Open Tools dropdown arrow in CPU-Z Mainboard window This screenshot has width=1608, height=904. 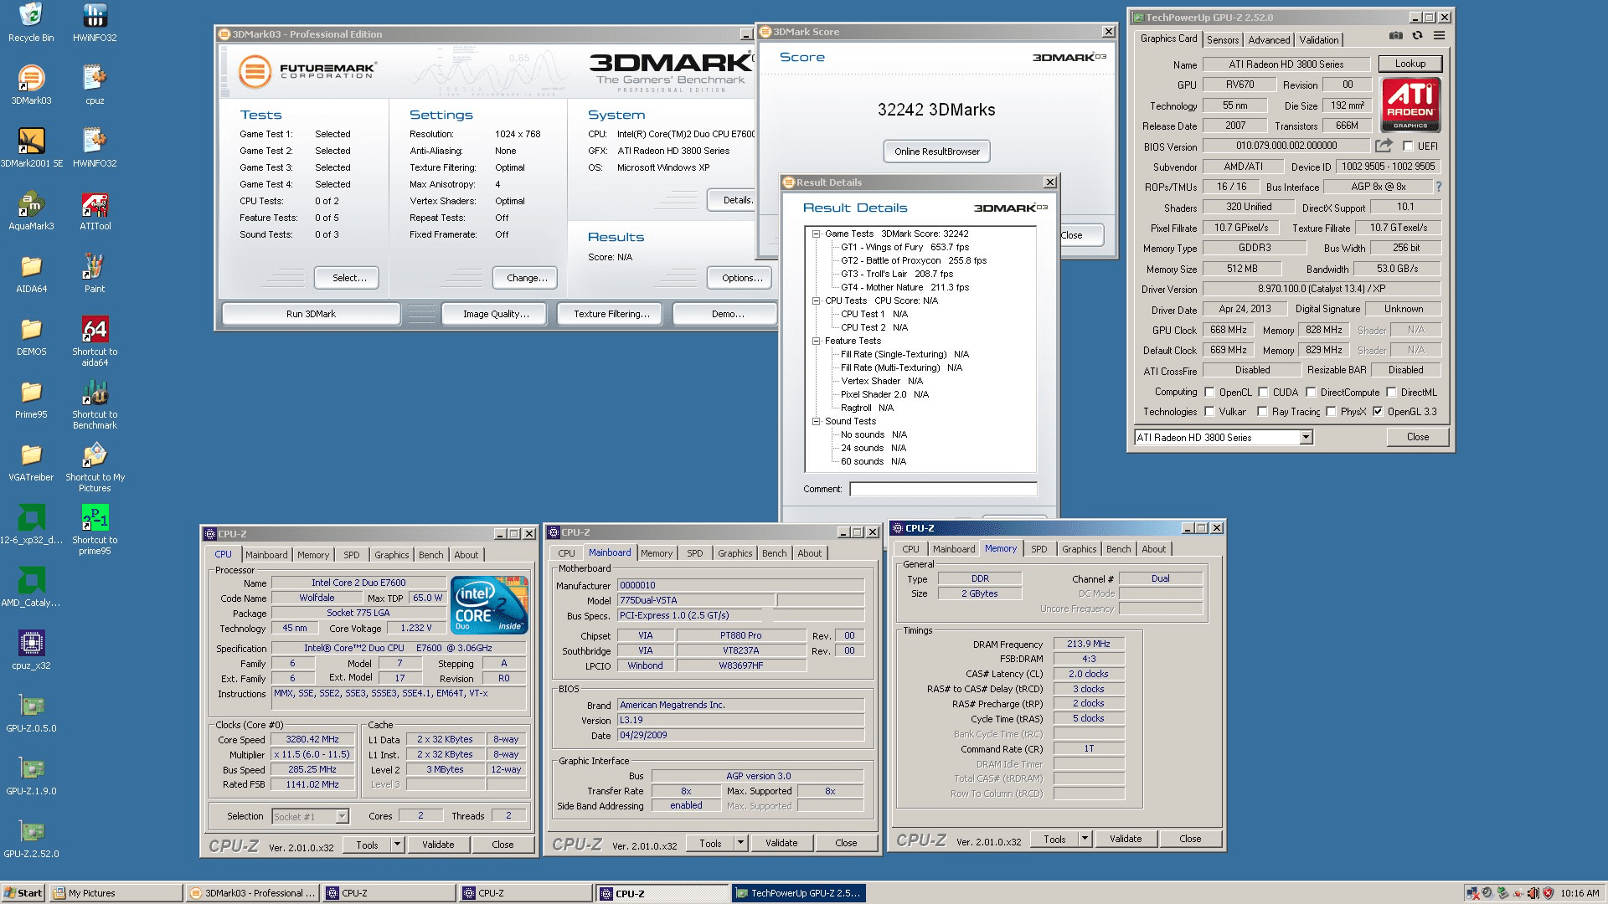[740, 843]
